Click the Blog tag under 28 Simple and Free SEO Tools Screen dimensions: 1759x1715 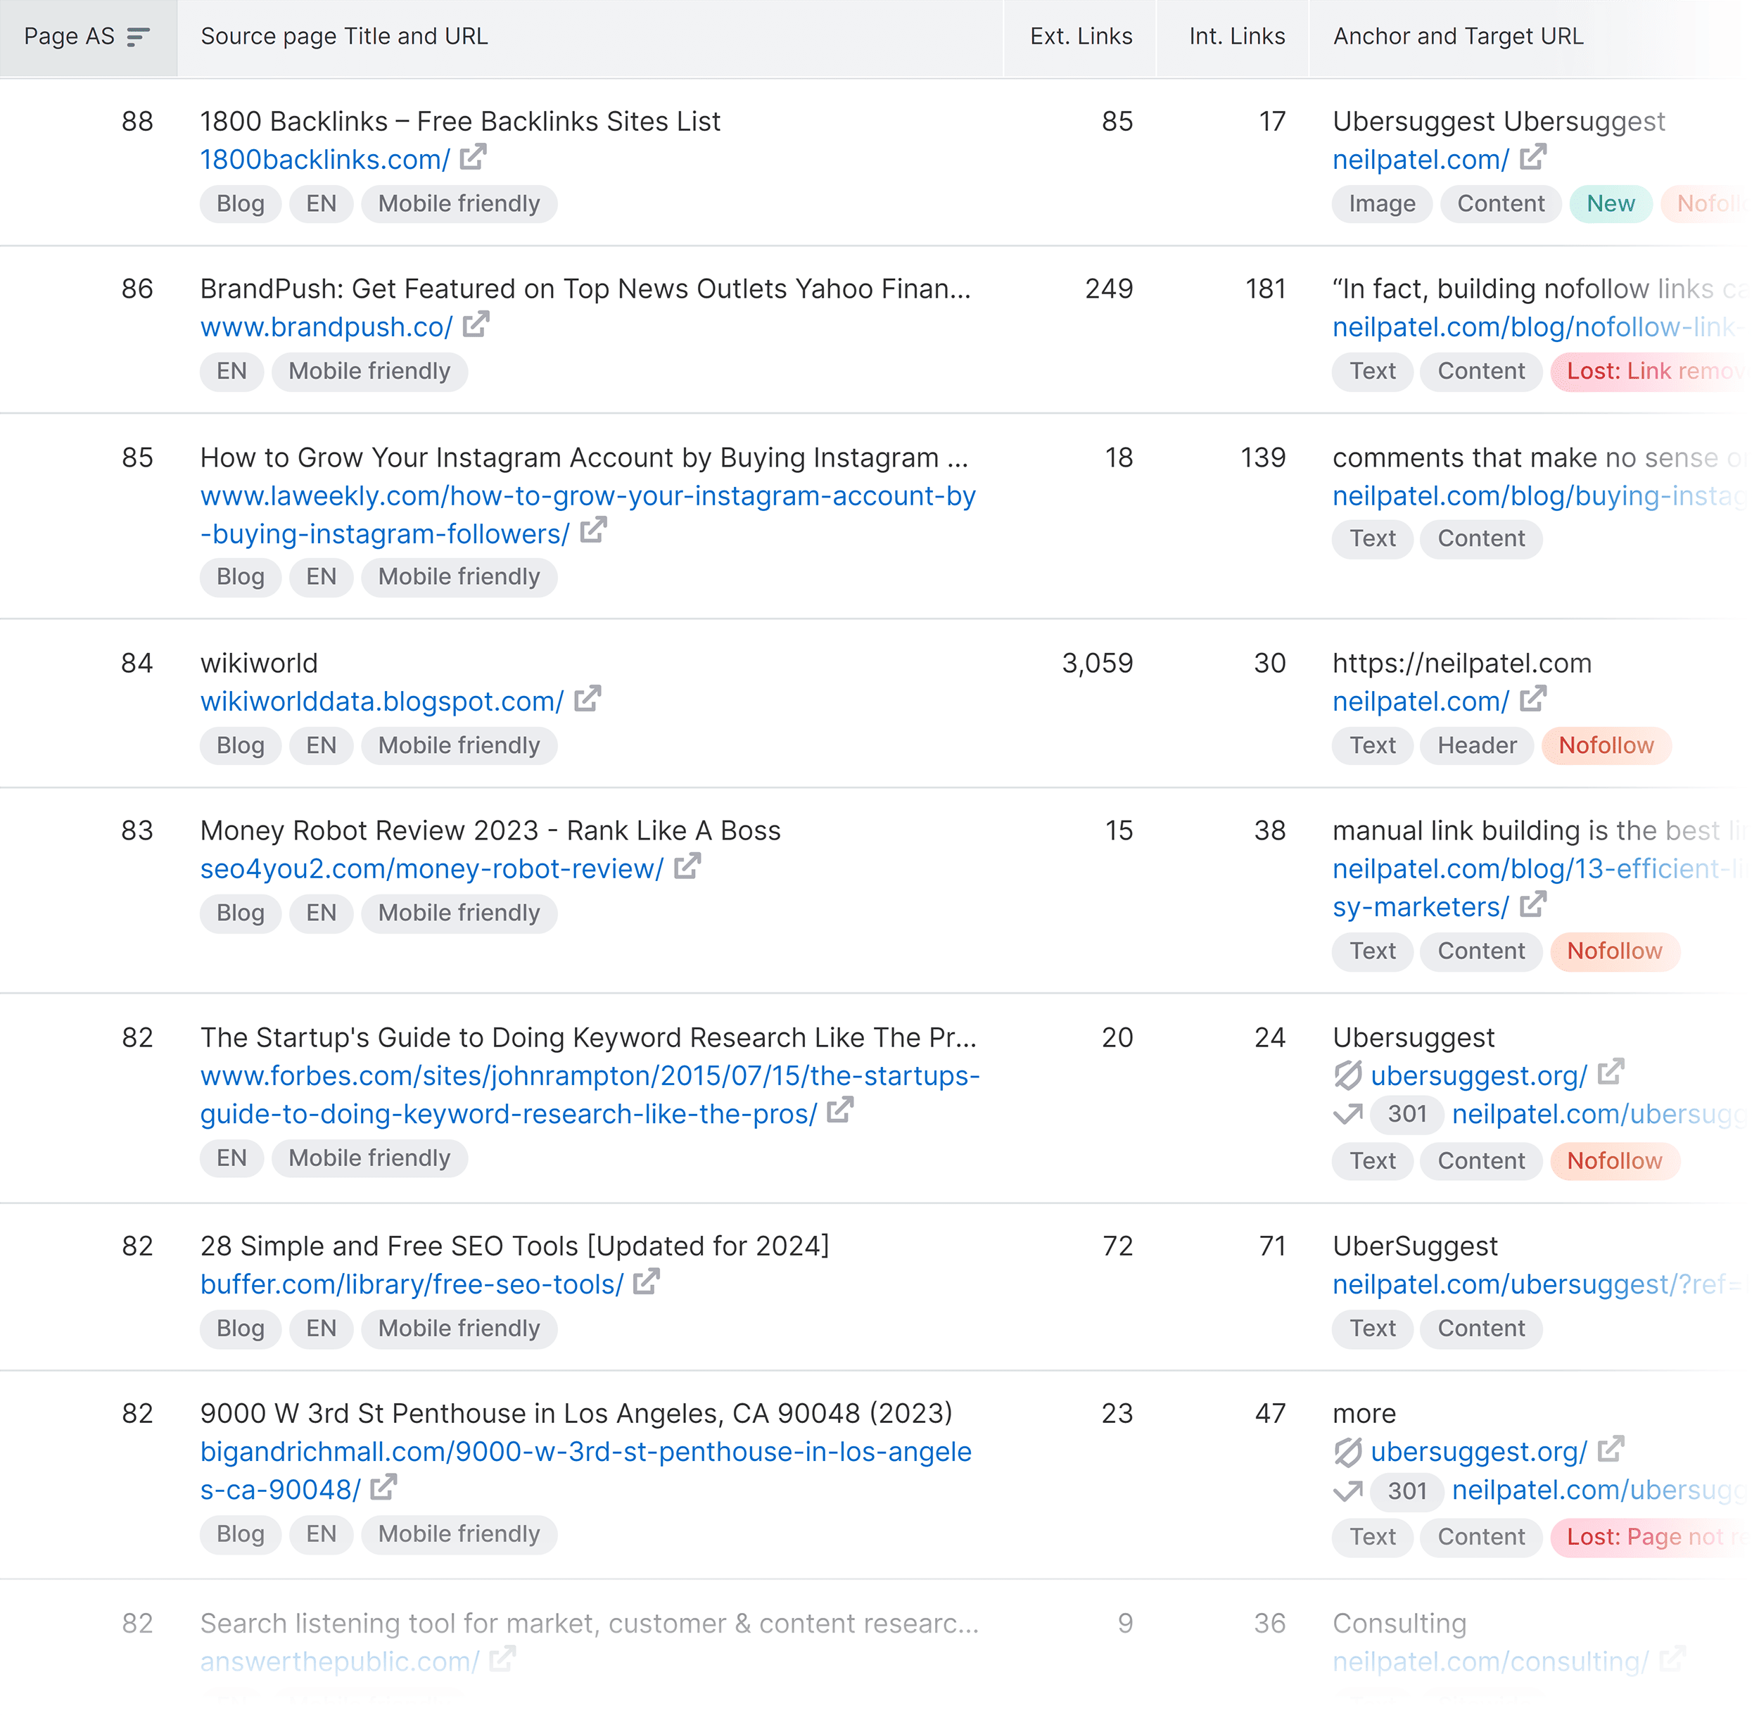(x=240, y=1329)
